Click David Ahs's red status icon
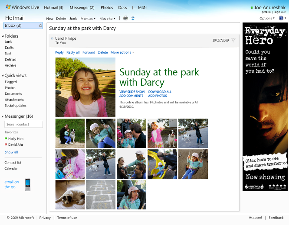The height and width of the screenshot is (225, 289). 6,145
